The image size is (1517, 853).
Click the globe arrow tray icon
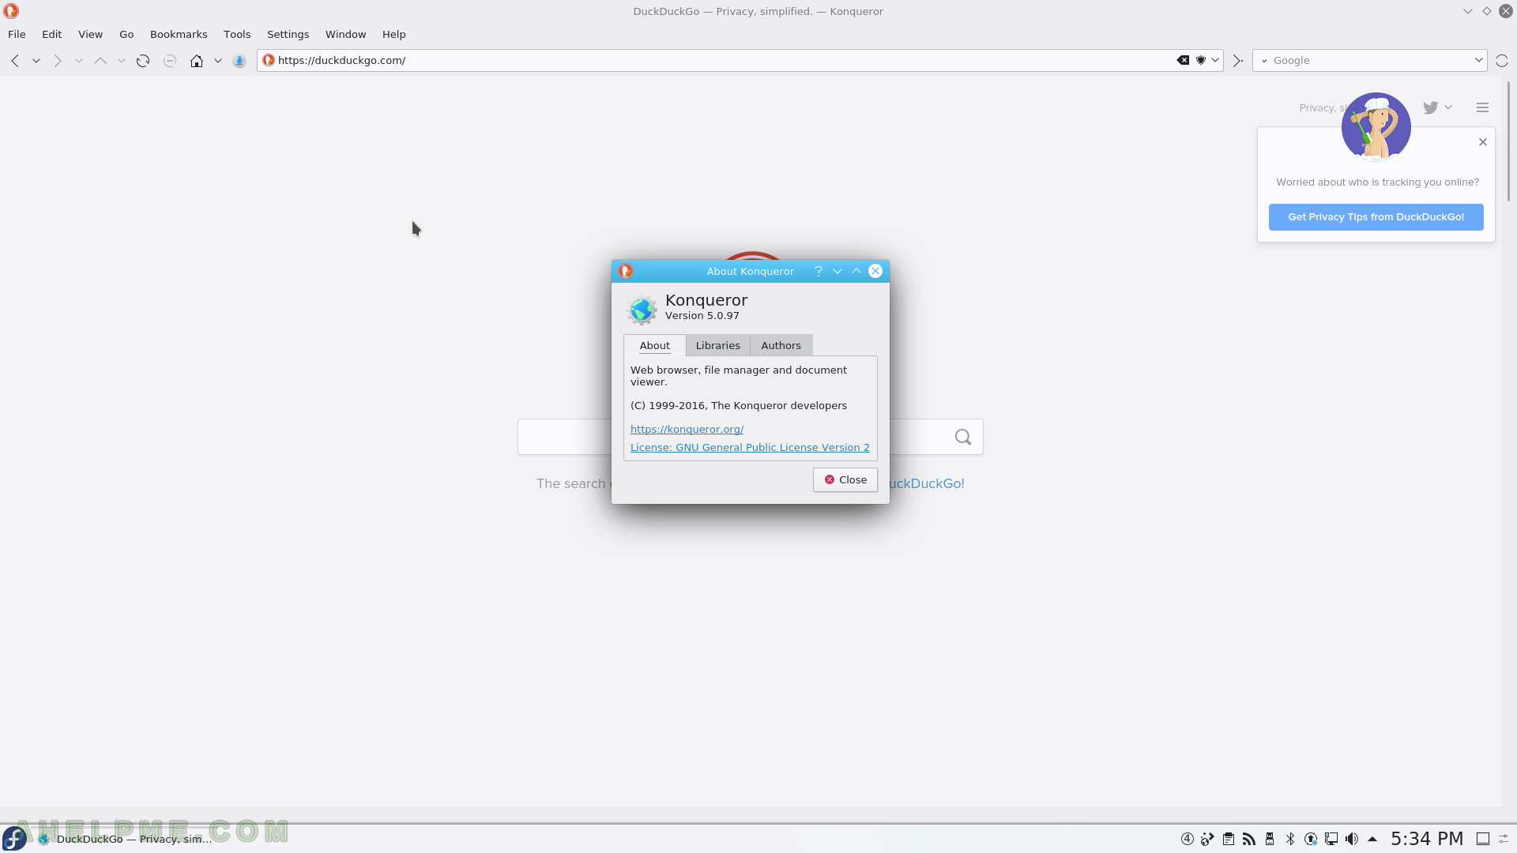point(1207,839)
